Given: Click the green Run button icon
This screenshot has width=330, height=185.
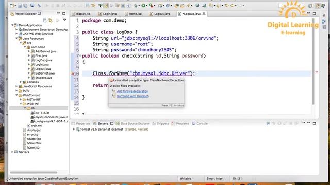Looking at the screenshot, I should pyautogui.click(x=143, y=6).
